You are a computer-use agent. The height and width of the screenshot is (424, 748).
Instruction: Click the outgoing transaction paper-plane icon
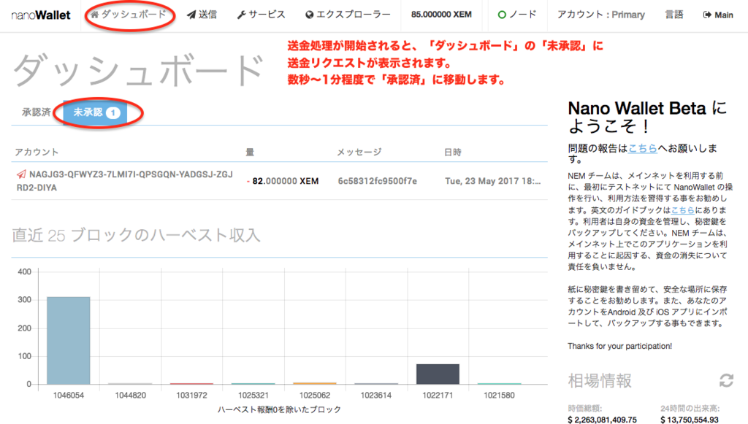(21, 174)
